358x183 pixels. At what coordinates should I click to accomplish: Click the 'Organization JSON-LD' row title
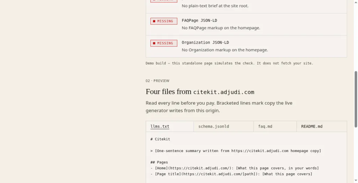205,43
